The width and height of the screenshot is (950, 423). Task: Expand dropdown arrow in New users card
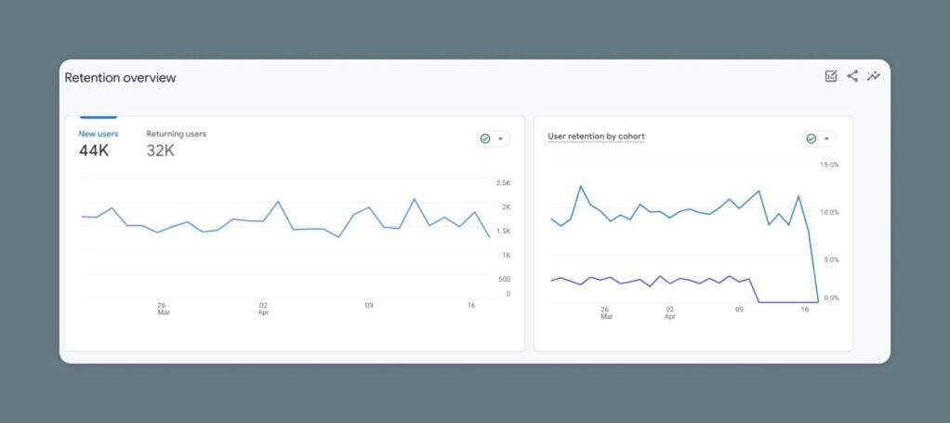[x=501, y=139]
